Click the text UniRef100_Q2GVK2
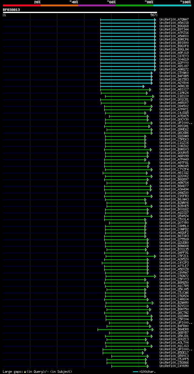 (174, 176)
